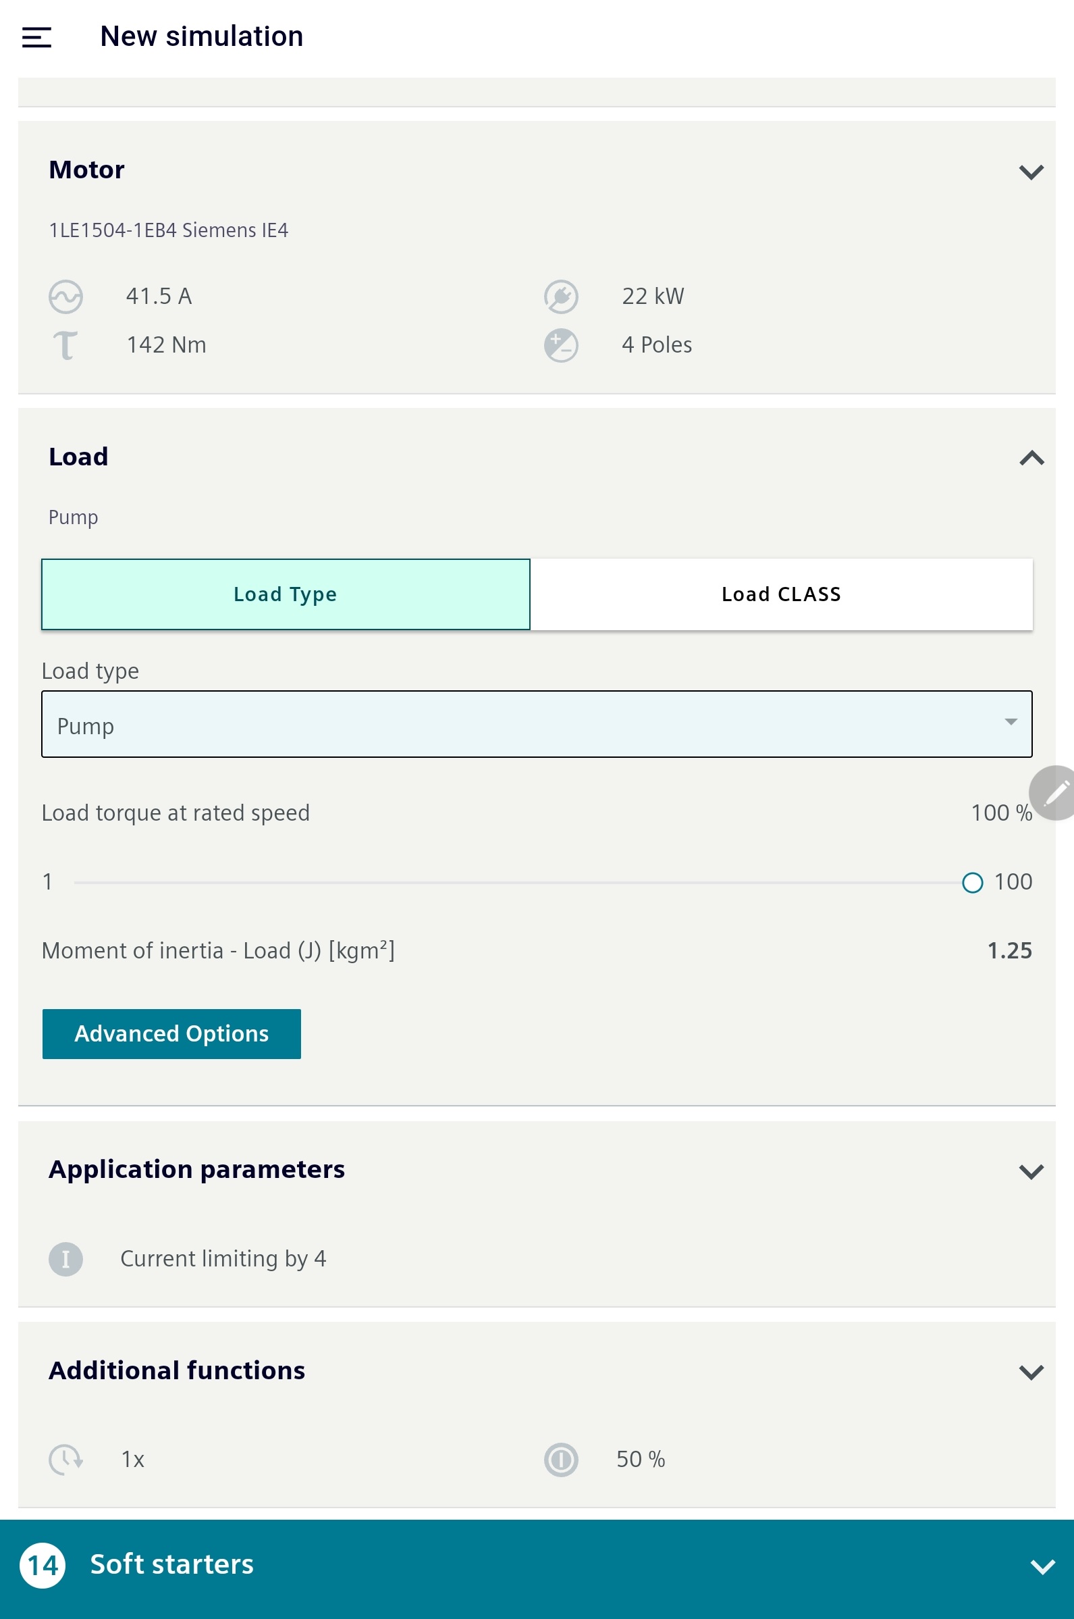
Task: Click the motor power plug icon
Action: tap(561, 297)
